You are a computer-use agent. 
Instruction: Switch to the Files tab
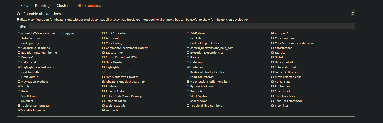pos(24,6)
